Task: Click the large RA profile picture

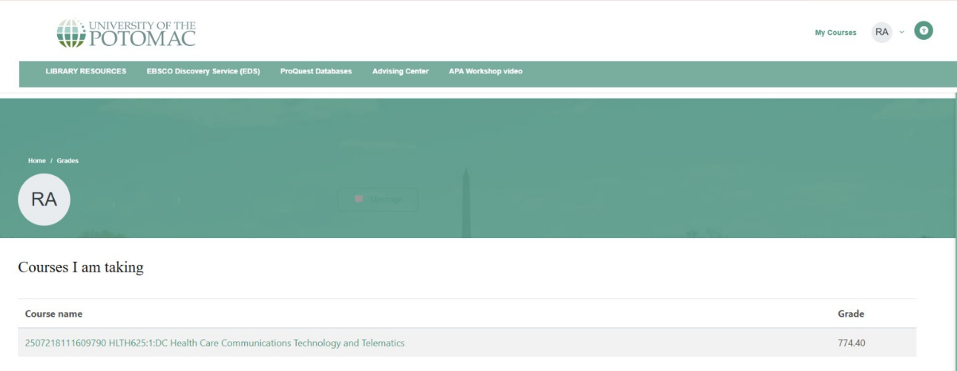Action: pyautogui.click(x=44, y=199)
